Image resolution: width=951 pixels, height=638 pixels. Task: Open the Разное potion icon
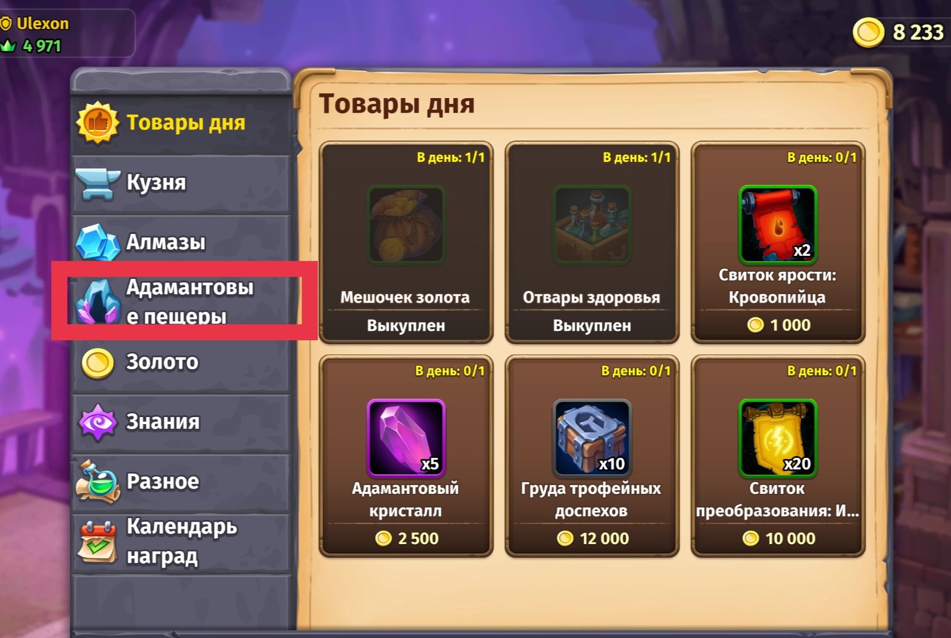(97, 482)
